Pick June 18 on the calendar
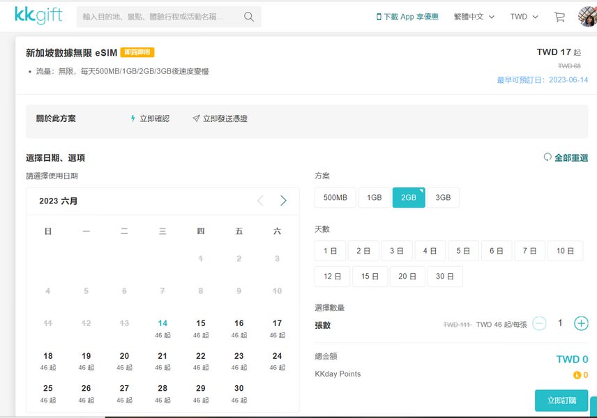Screen dimensions: 597x418 [x=48, y=362]
